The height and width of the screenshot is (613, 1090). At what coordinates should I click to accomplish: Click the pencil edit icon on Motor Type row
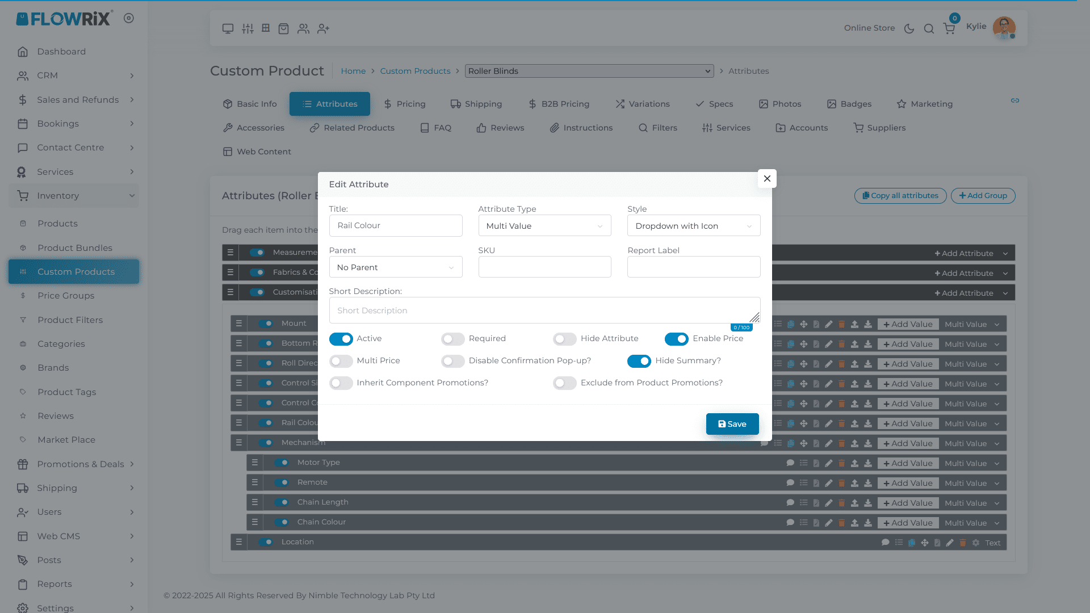point(829,463)
